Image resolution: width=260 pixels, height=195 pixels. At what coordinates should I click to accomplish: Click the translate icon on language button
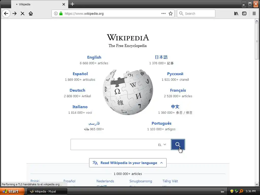point(95,163)
